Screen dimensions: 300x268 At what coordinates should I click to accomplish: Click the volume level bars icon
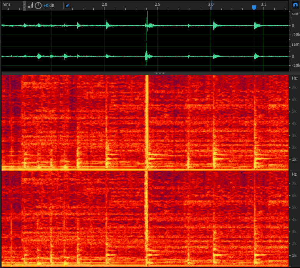pyautogui.click(x=30, y=6)
